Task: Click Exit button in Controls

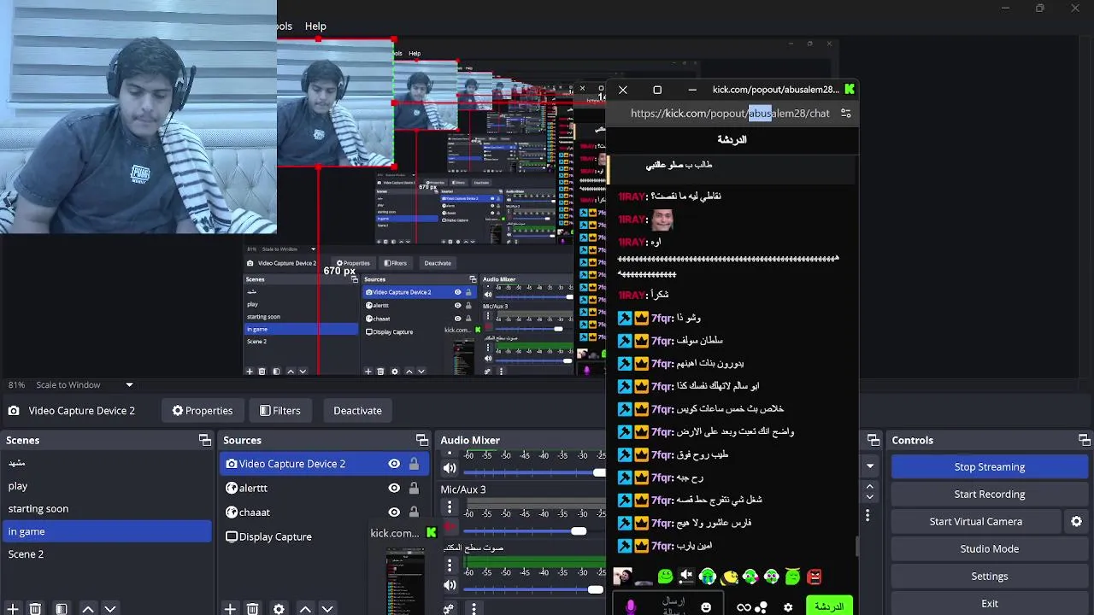Action: (x=989, y=603)
